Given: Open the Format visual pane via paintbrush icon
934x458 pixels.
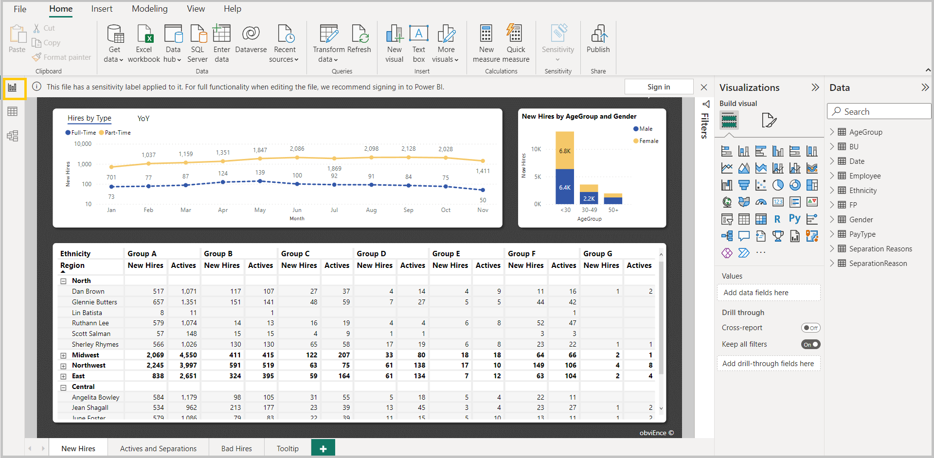Looking at the screenshot, I should [x=769, y=120].
